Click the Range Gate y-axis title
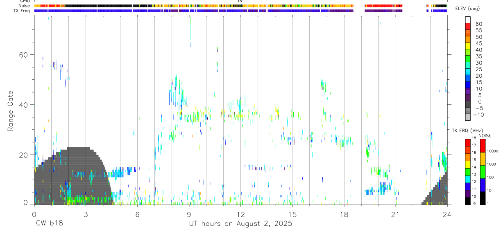The width and height of the screenshot is (503, 232). point(11,111)
